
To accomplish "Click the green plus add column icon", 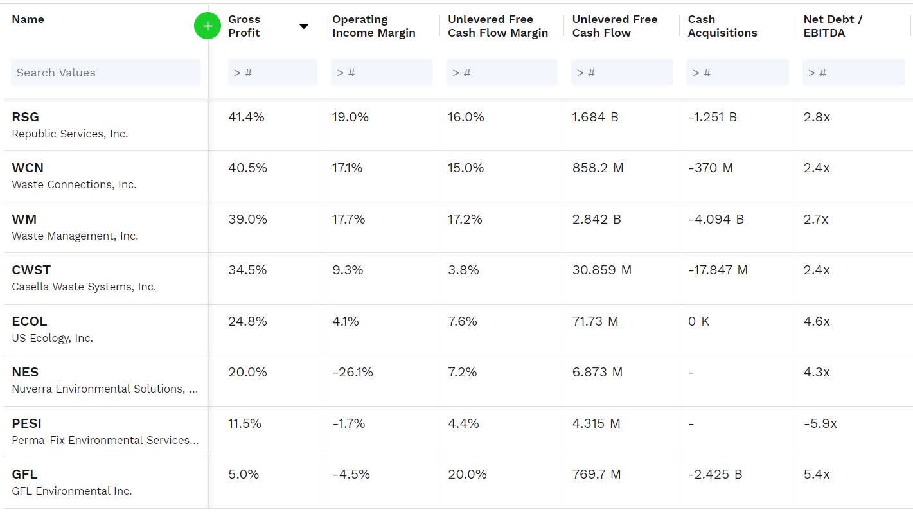I will [207, 26].
